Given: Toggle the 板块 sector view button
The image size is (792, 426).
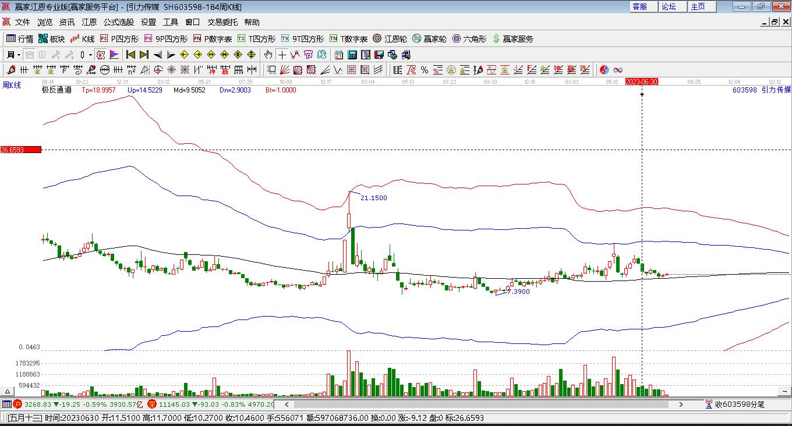Looking at the screenshot, I should (x=51, y=39).
